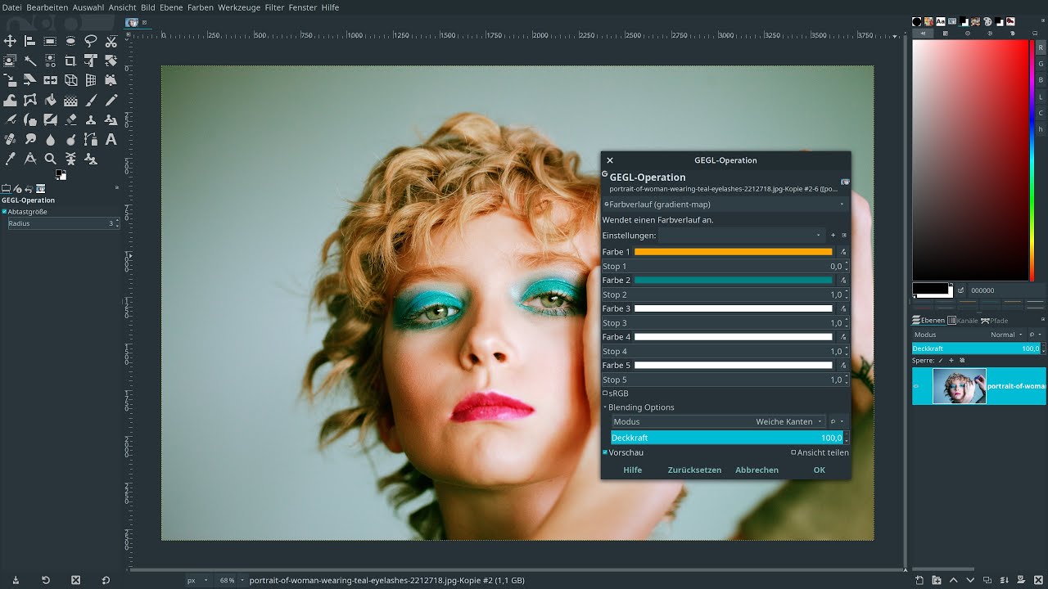Select the Paintbrush tool
The image size is (1048, 589).
91,100
